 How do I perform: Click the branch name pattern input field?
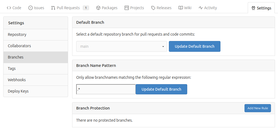pyautogui.click(x=106, y=89)
